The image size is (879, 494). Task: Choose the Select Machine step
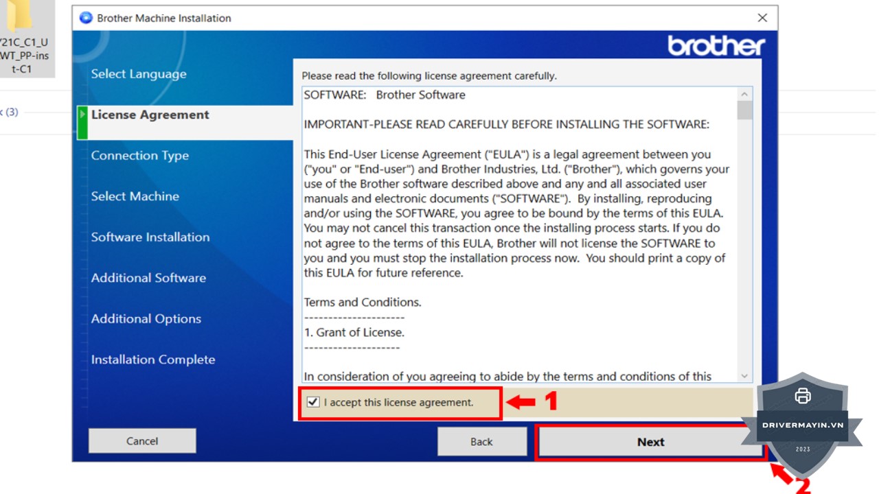[135, 196]
